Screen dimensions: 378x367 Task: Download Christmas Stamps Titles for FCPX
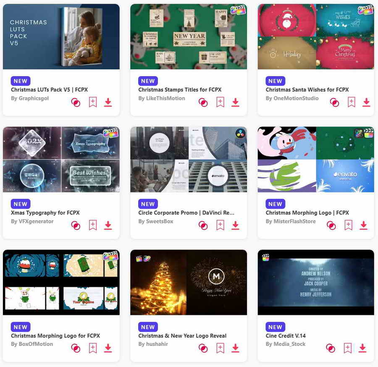click(236, 102)
